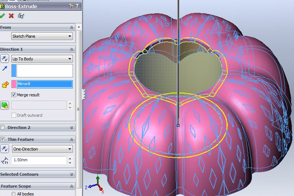Viewport: 294px width, 196px height.
Task: Enable the Draft outward checkbox
Action: point(14,115)
